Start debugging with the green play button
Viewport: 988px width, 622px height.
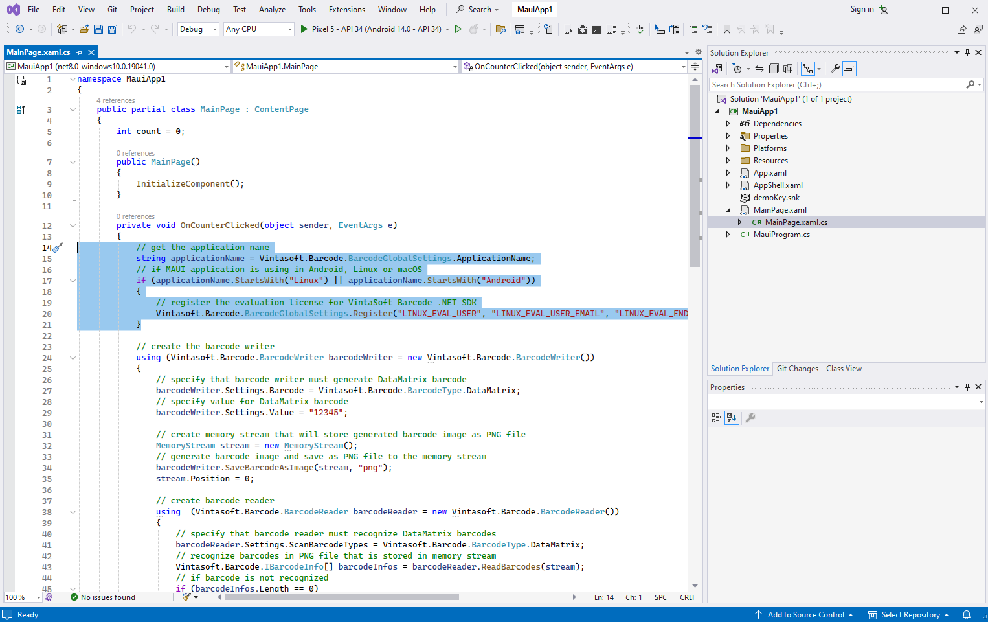point(304,29)
